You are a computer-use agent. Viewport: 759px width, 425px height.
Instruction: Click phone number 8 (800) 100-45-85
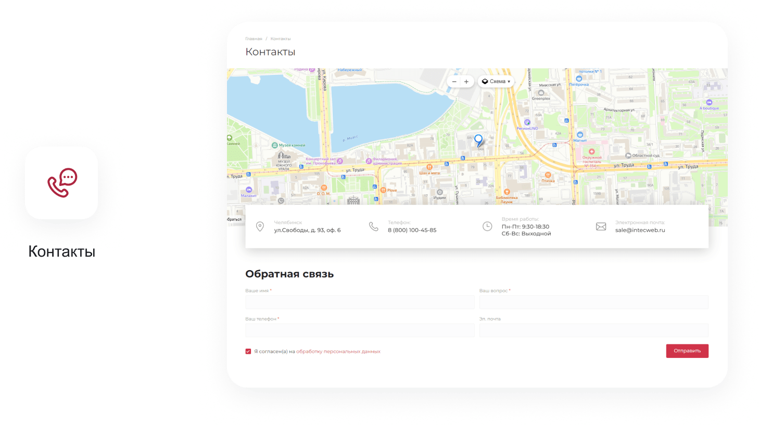coord(412,230)
